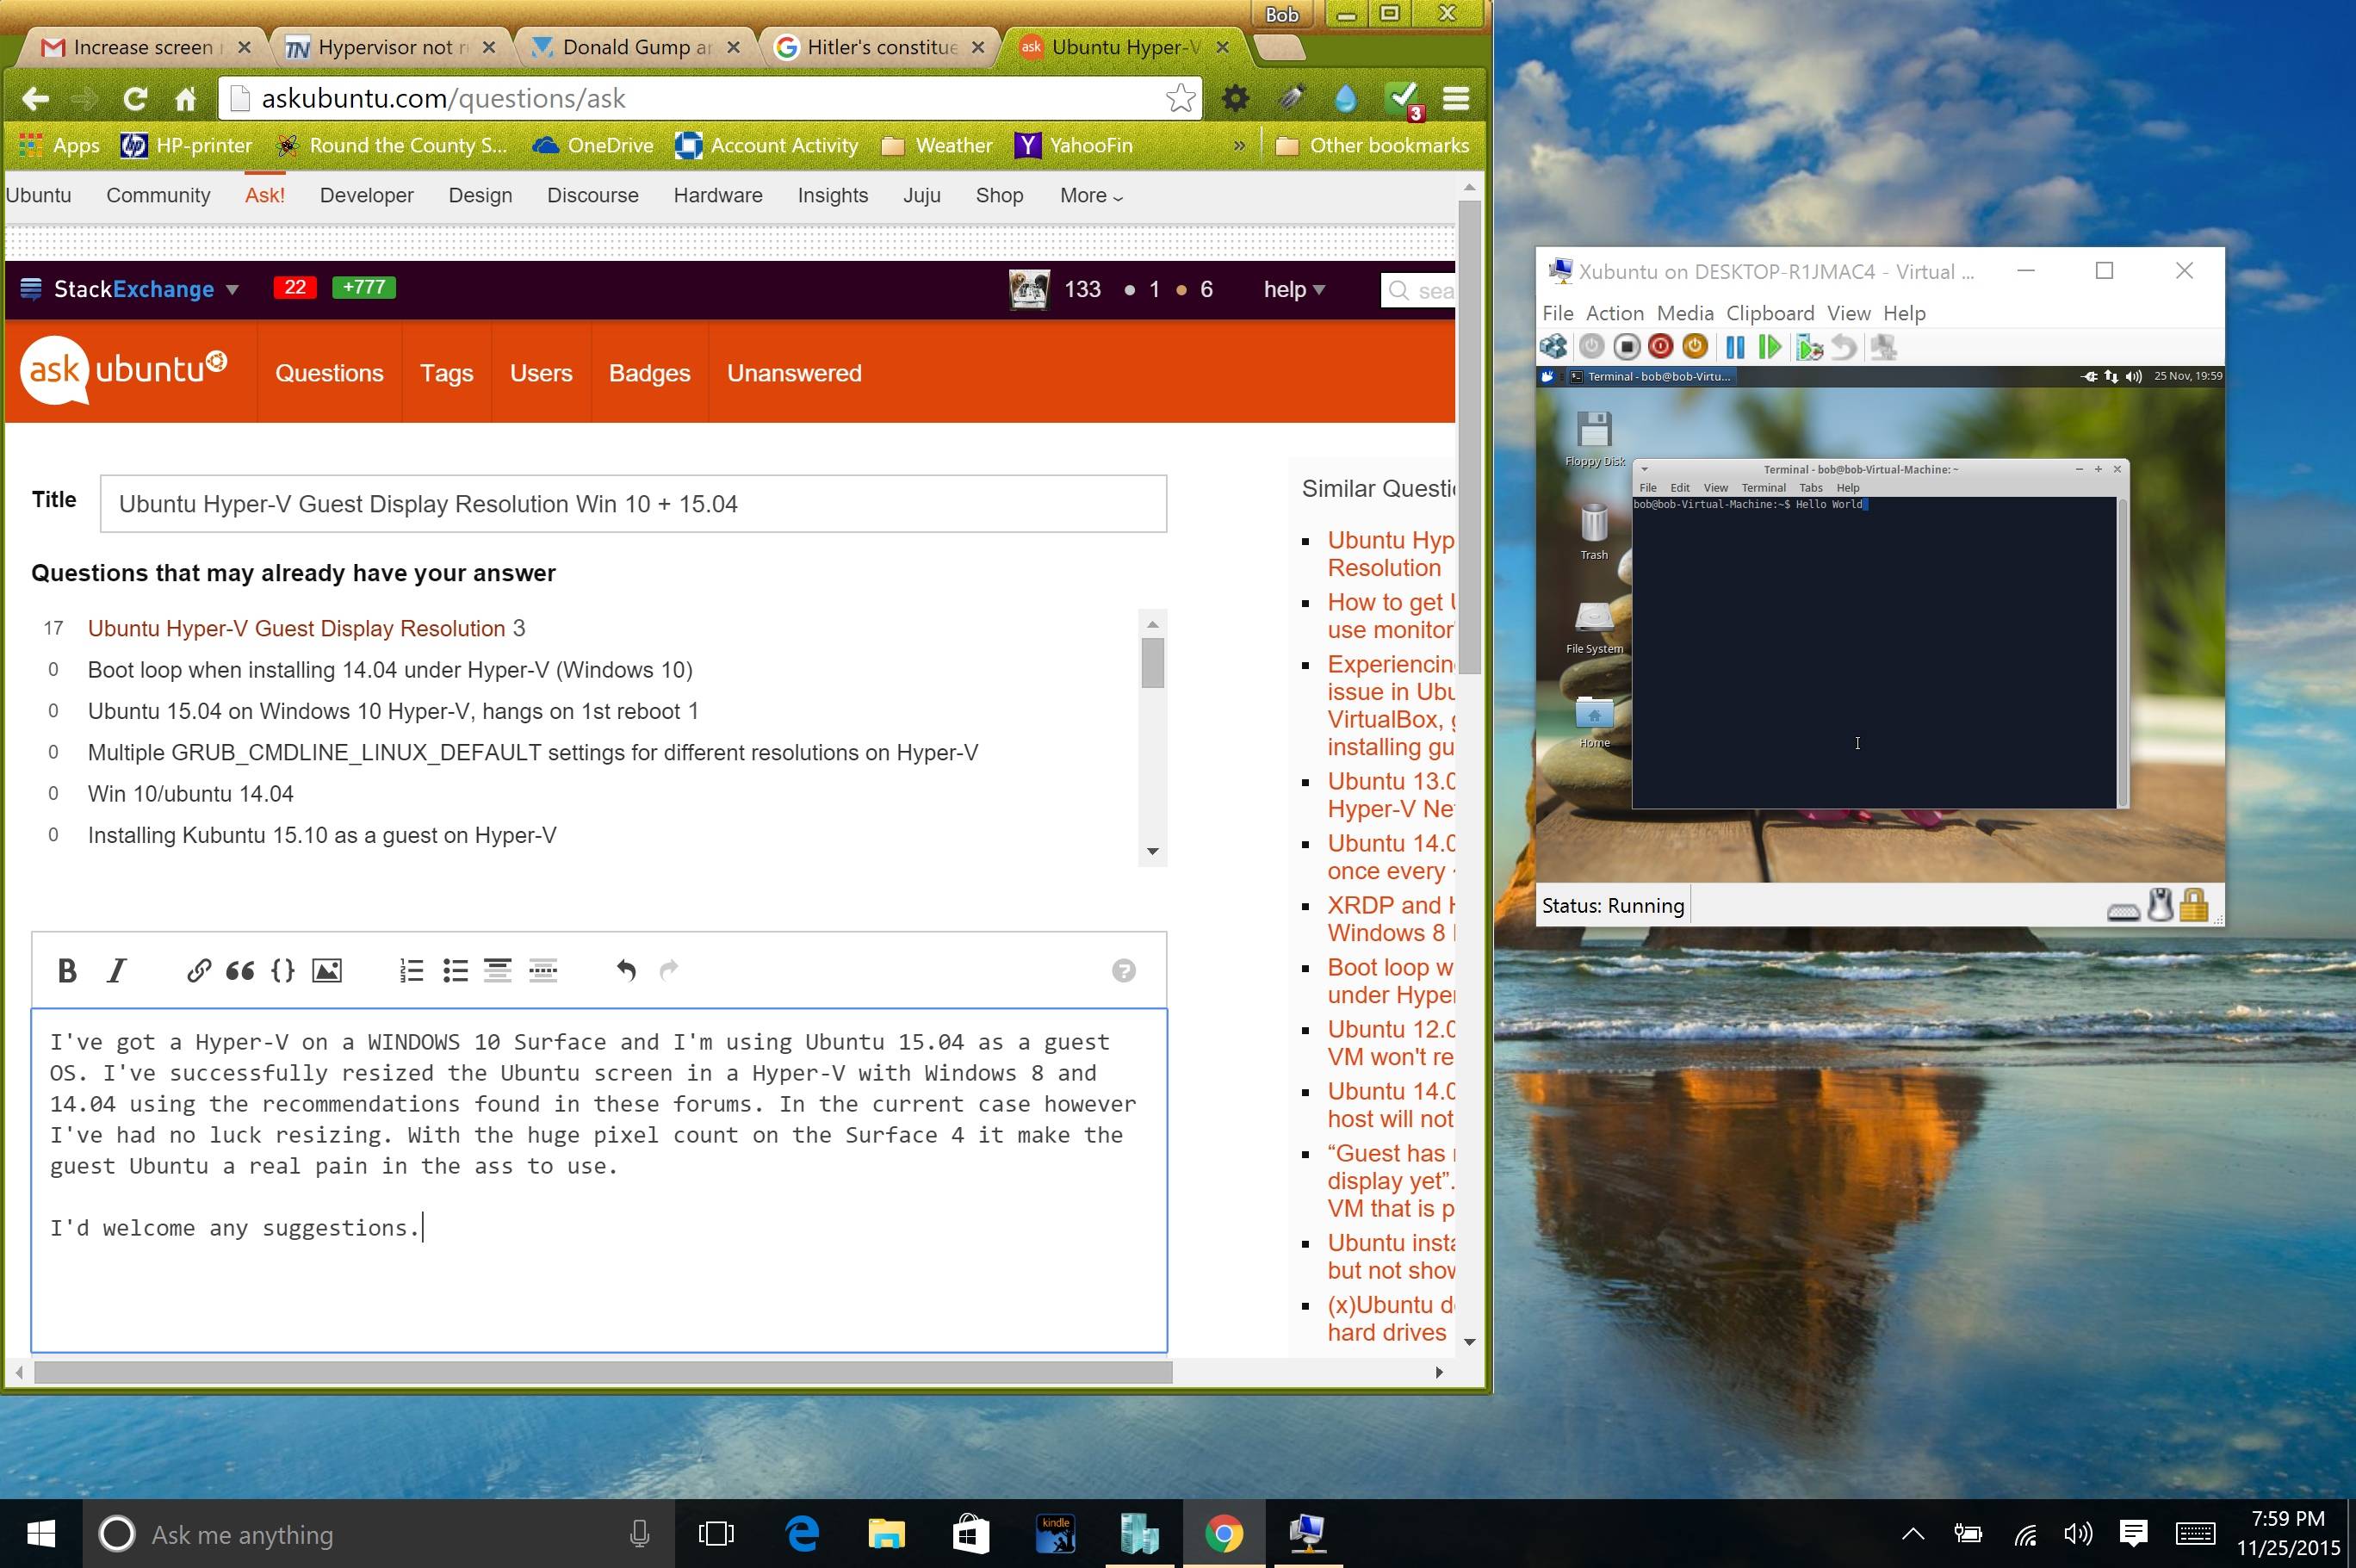Click the red Shut Down VM icon
The image size is (2356, 1568).
tap(1660, 347)
